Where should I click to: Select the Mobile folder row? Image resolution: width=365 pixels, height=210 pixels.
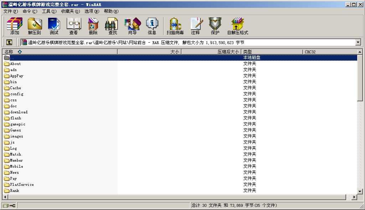[180, 166]
